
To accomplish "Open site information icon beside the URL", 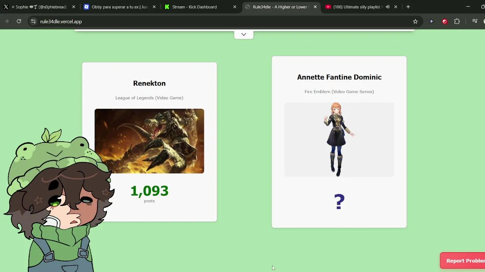I will (x=33, y=22).
